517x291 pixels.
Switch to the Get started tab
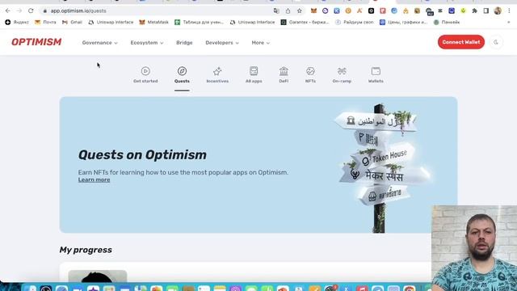[145, 75]
